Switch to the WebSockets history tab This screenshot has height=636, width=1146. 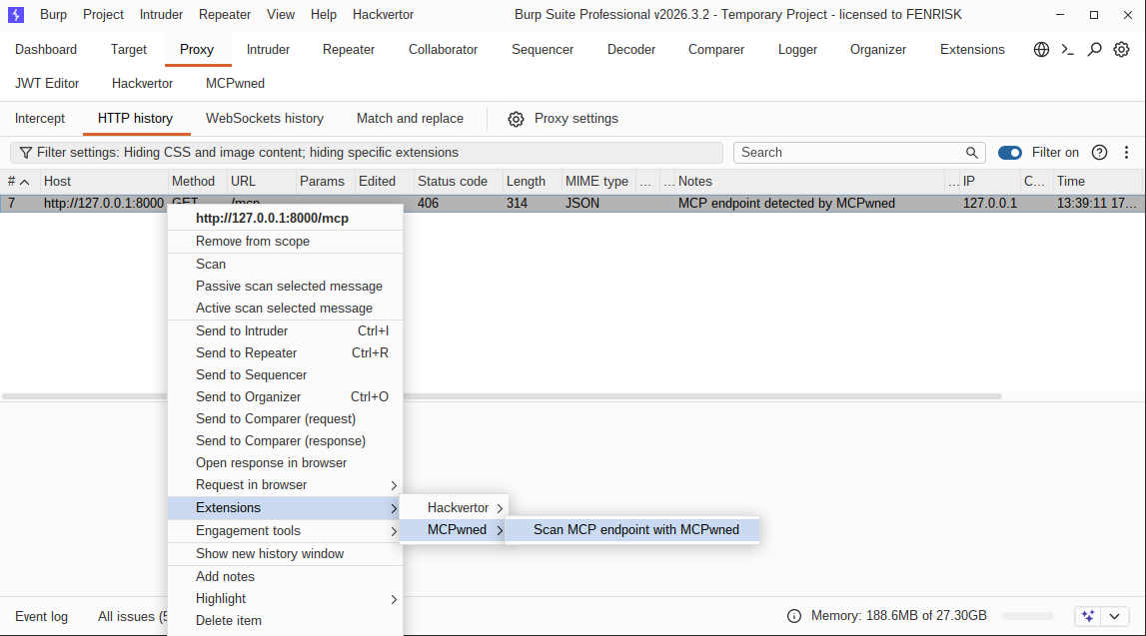pos(264,118)
